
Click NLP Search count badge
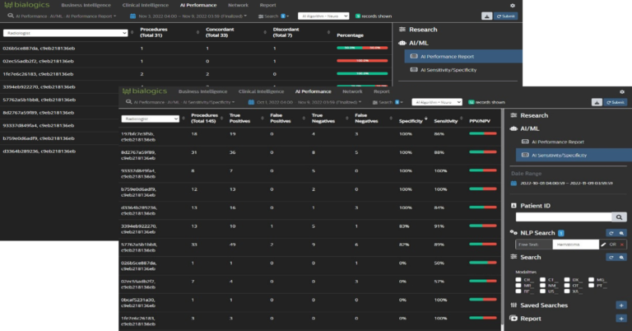coord(561,233)
